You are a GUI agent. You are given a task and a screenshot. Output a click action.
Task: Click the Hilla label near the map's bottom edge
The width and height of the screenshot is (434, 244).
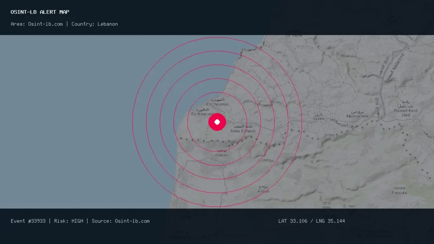tap(327, 205)
